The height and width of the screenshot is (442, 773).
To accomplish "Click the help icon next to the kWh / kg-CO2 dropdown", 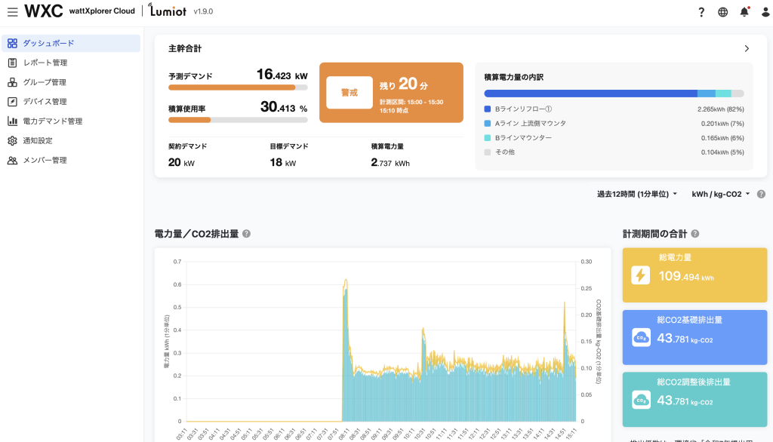I will click(x=761, y=194).
